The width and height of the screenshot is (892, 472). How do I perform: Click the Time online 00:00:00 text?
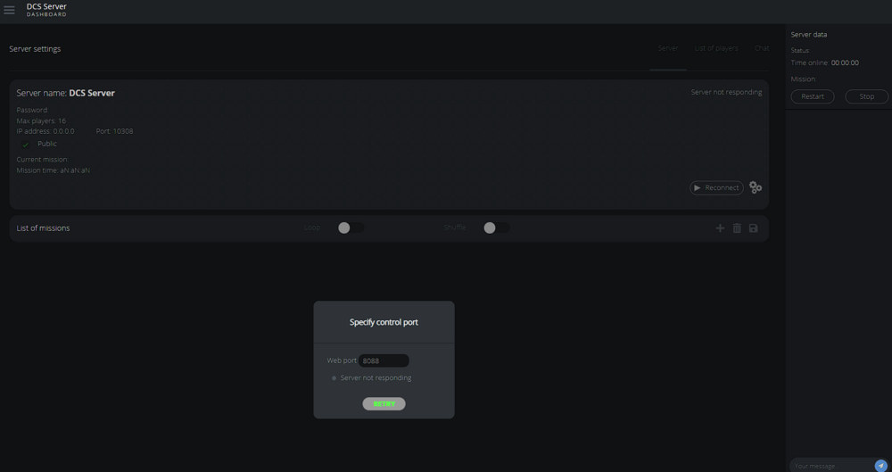point(825,63)
